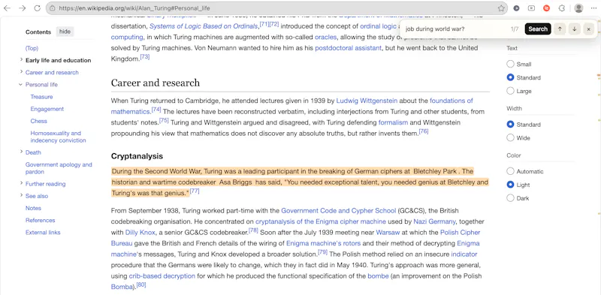Go to See also in contents

pos(37,196)
